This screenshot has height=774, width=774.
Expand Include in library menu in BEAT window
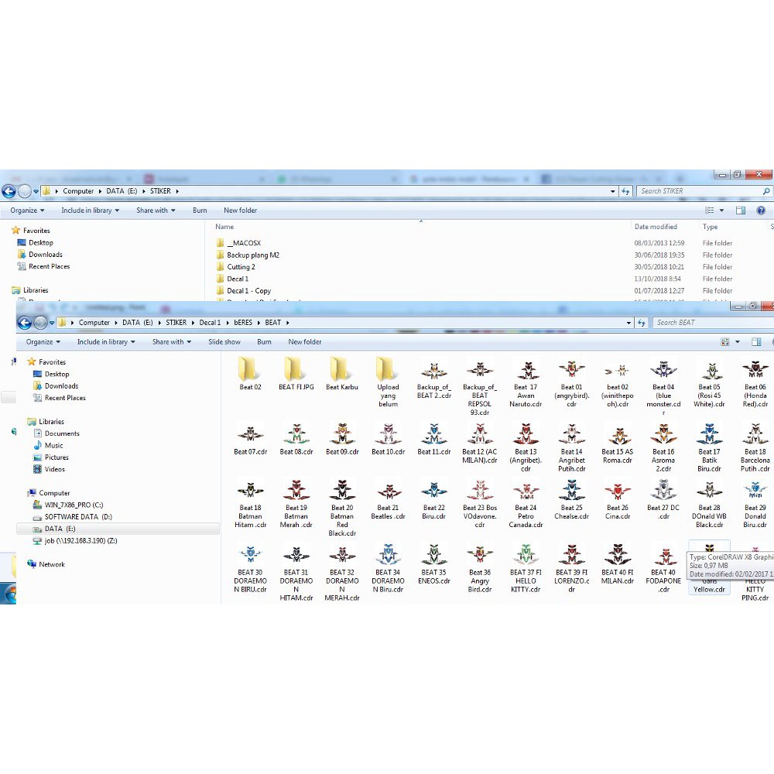tap(106, 342)
